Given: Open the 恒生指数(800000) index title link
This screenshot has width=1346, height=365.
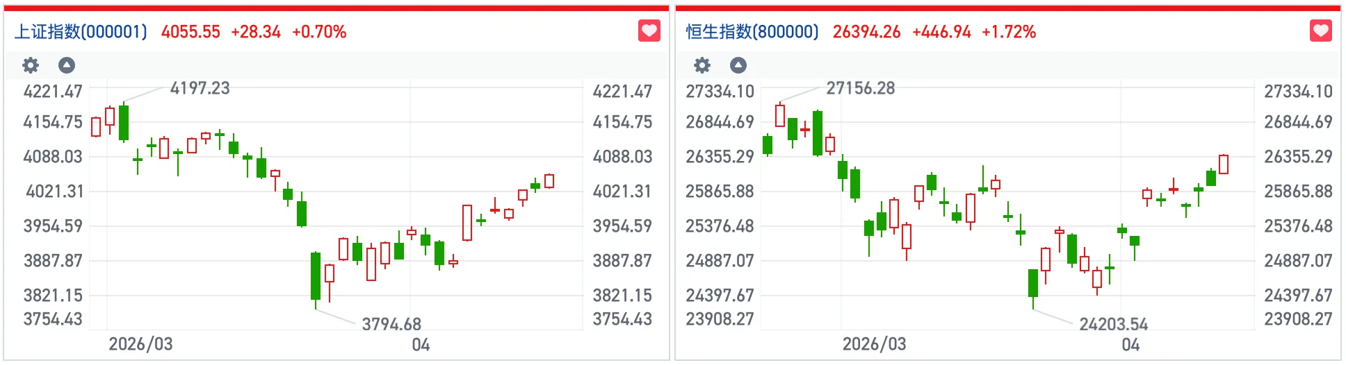Looking at the screenshot, I should click(752, 32).
